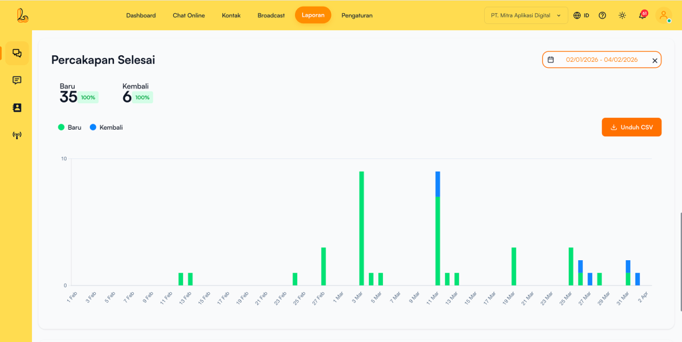
Task: Open the conversations icon in the sidebar
Action: [17, 53]
